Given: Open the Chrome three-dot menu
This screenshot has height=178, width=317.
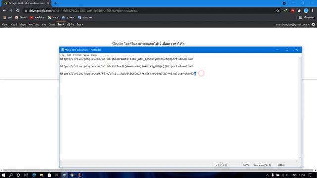Looking at the screenshot, I should [313, 11].
